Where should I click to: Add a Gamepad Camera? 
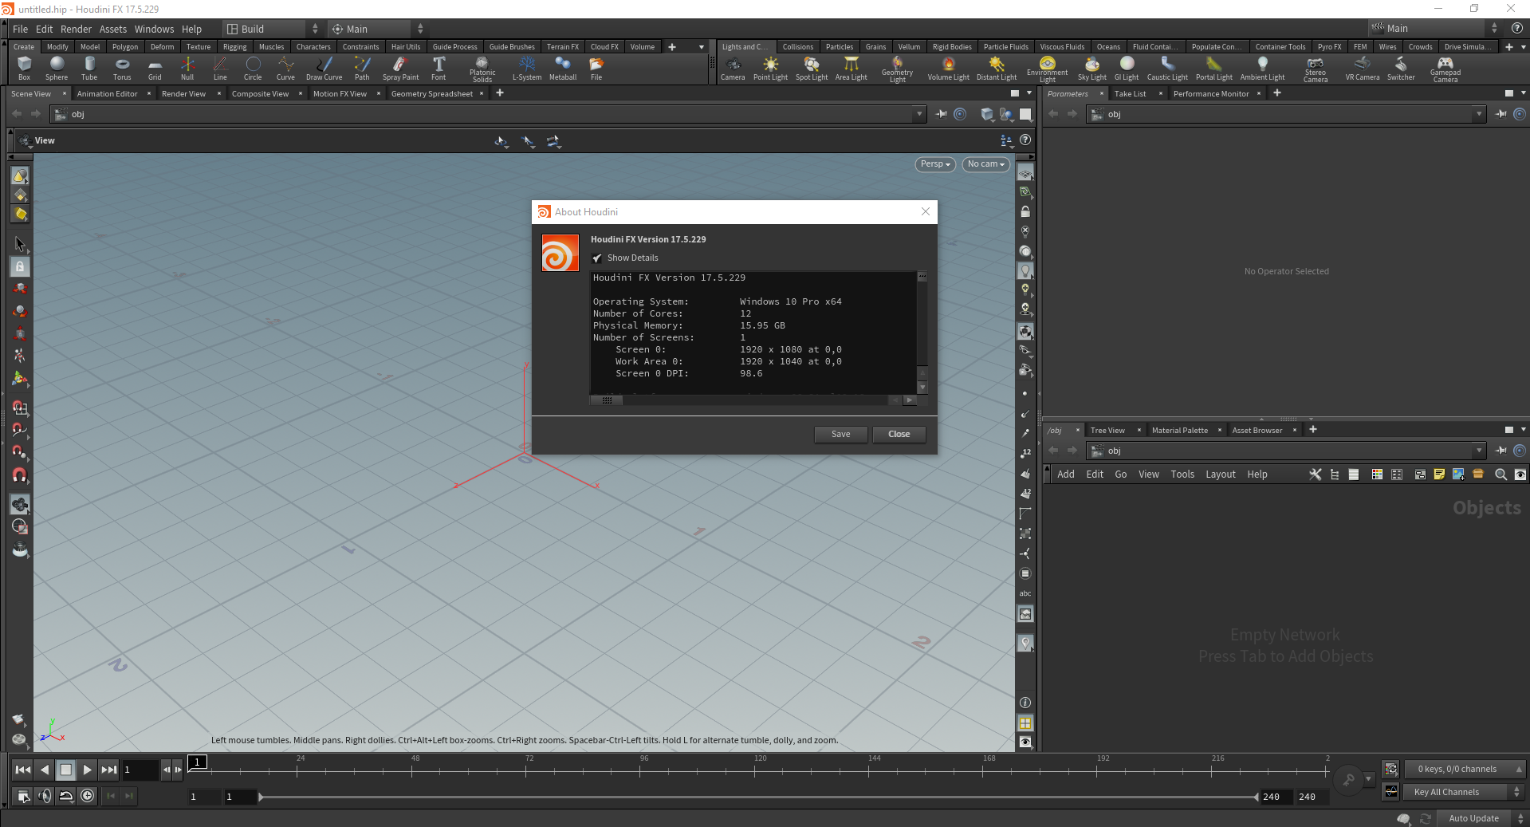click(1445, 69)
